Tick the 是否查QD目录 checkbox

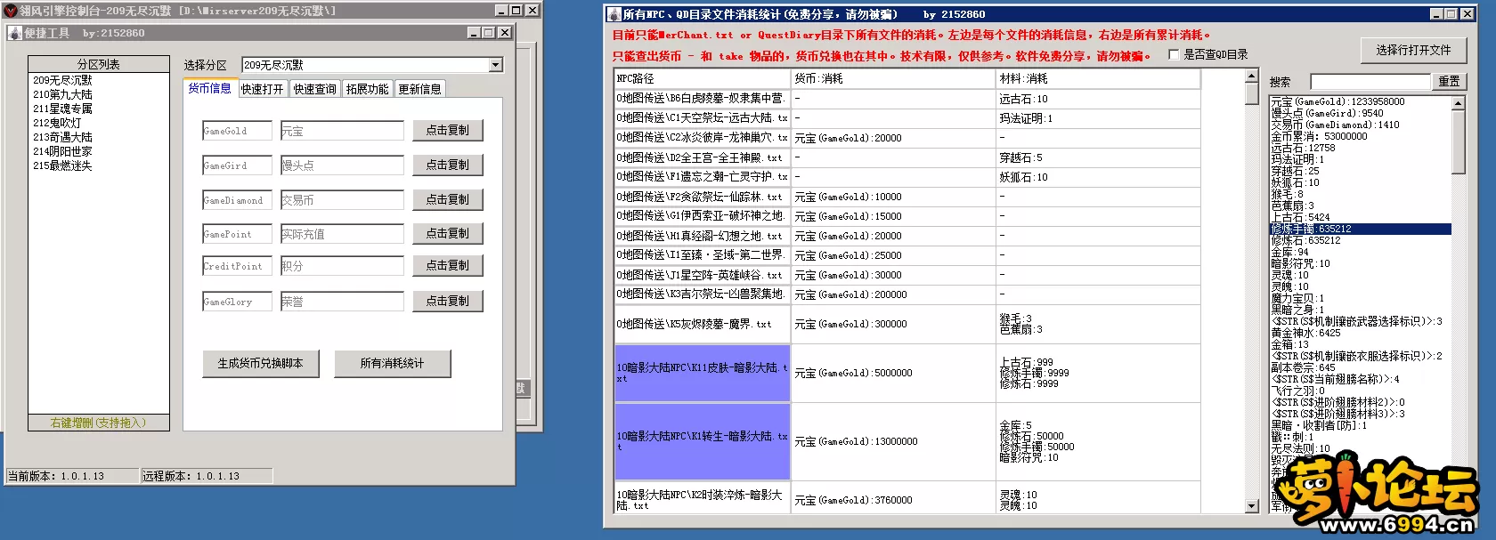(1174, 54)
